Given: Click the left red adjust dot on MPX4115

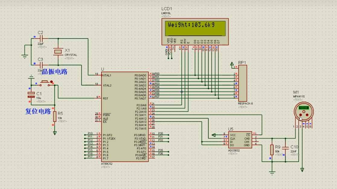Looking at the screenshot, I should tap(300, 115).
